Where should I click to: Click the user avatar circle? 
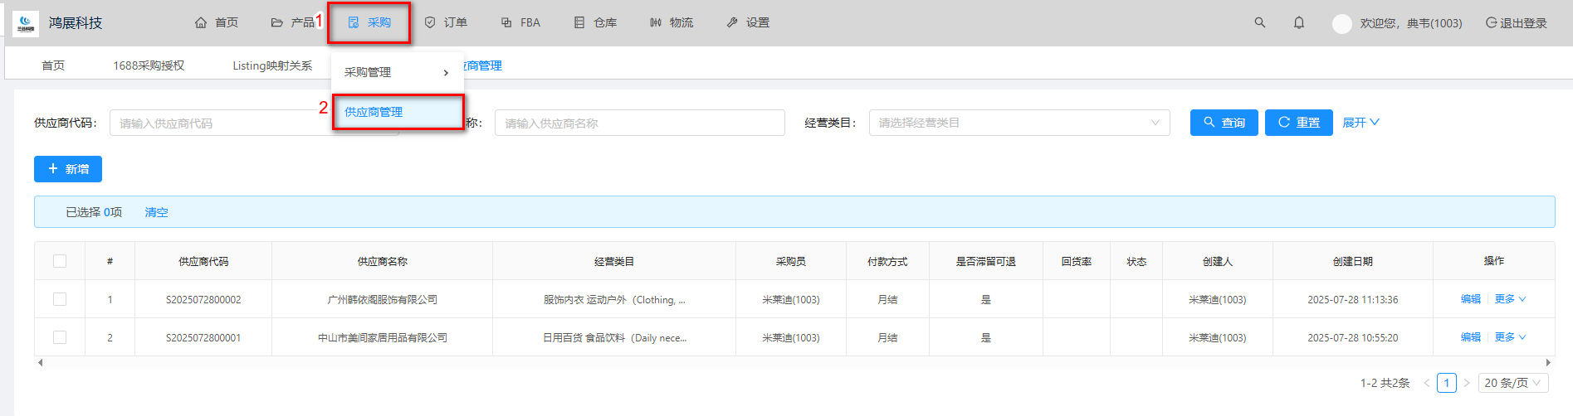coord(1341,24)
